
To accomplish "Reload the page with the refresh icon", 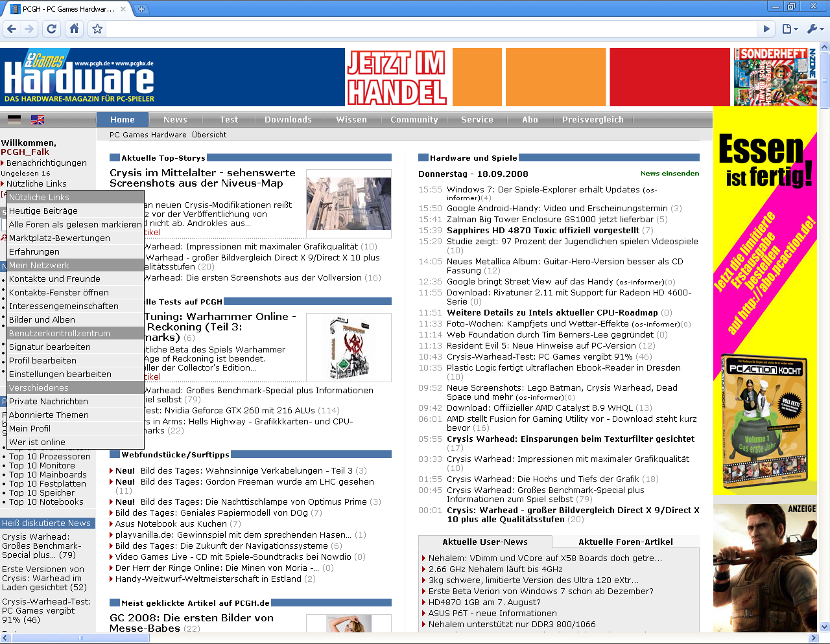I will [52, 29].
